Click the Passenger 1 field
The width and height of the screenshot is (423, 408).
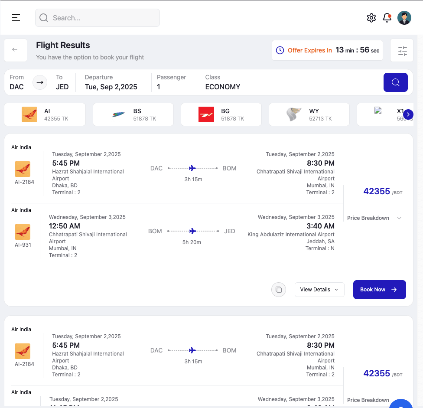click(x=171, y=82)
